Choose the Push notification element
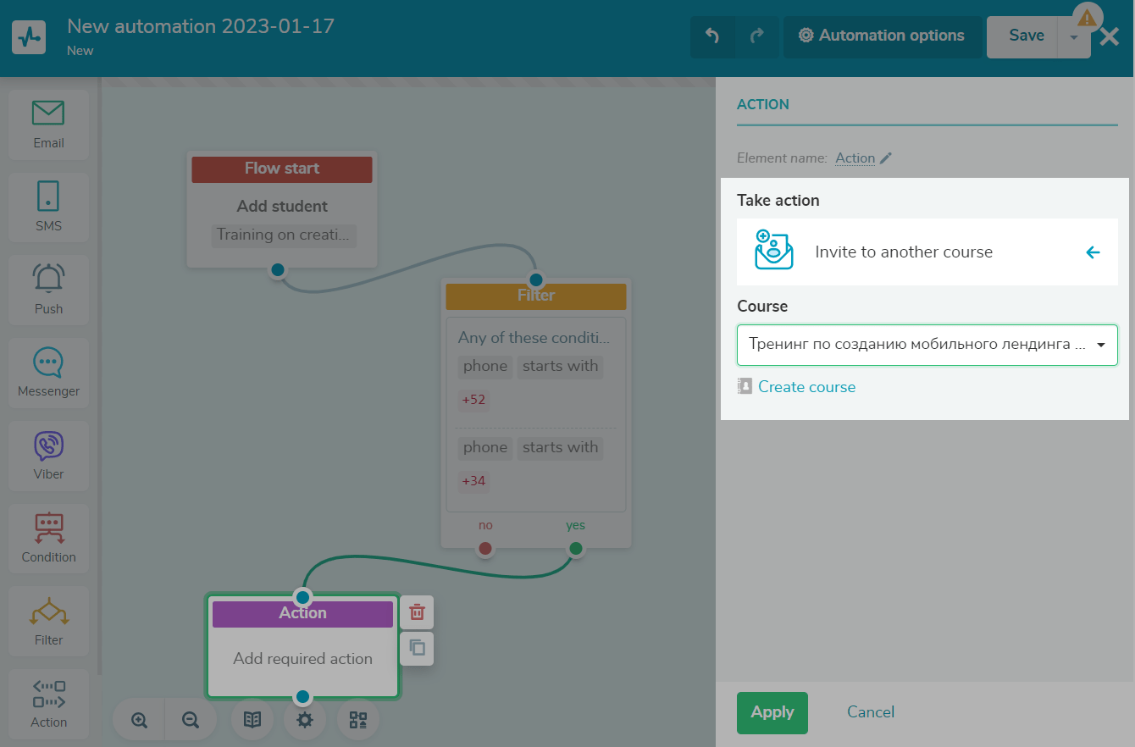The height and width of the screenshot is (747, 1135). coord(48,290)
